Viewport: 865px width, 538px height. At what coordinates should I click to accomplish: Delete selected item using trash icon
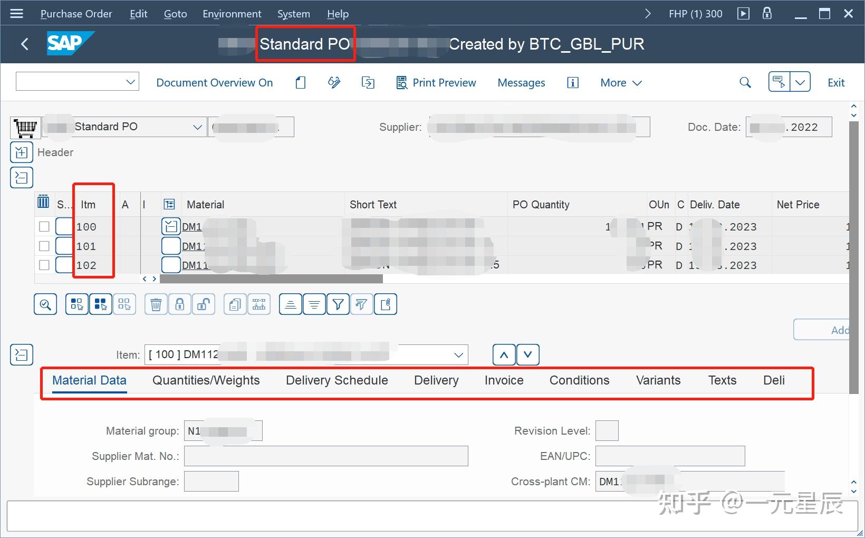(x=156, y=304)
